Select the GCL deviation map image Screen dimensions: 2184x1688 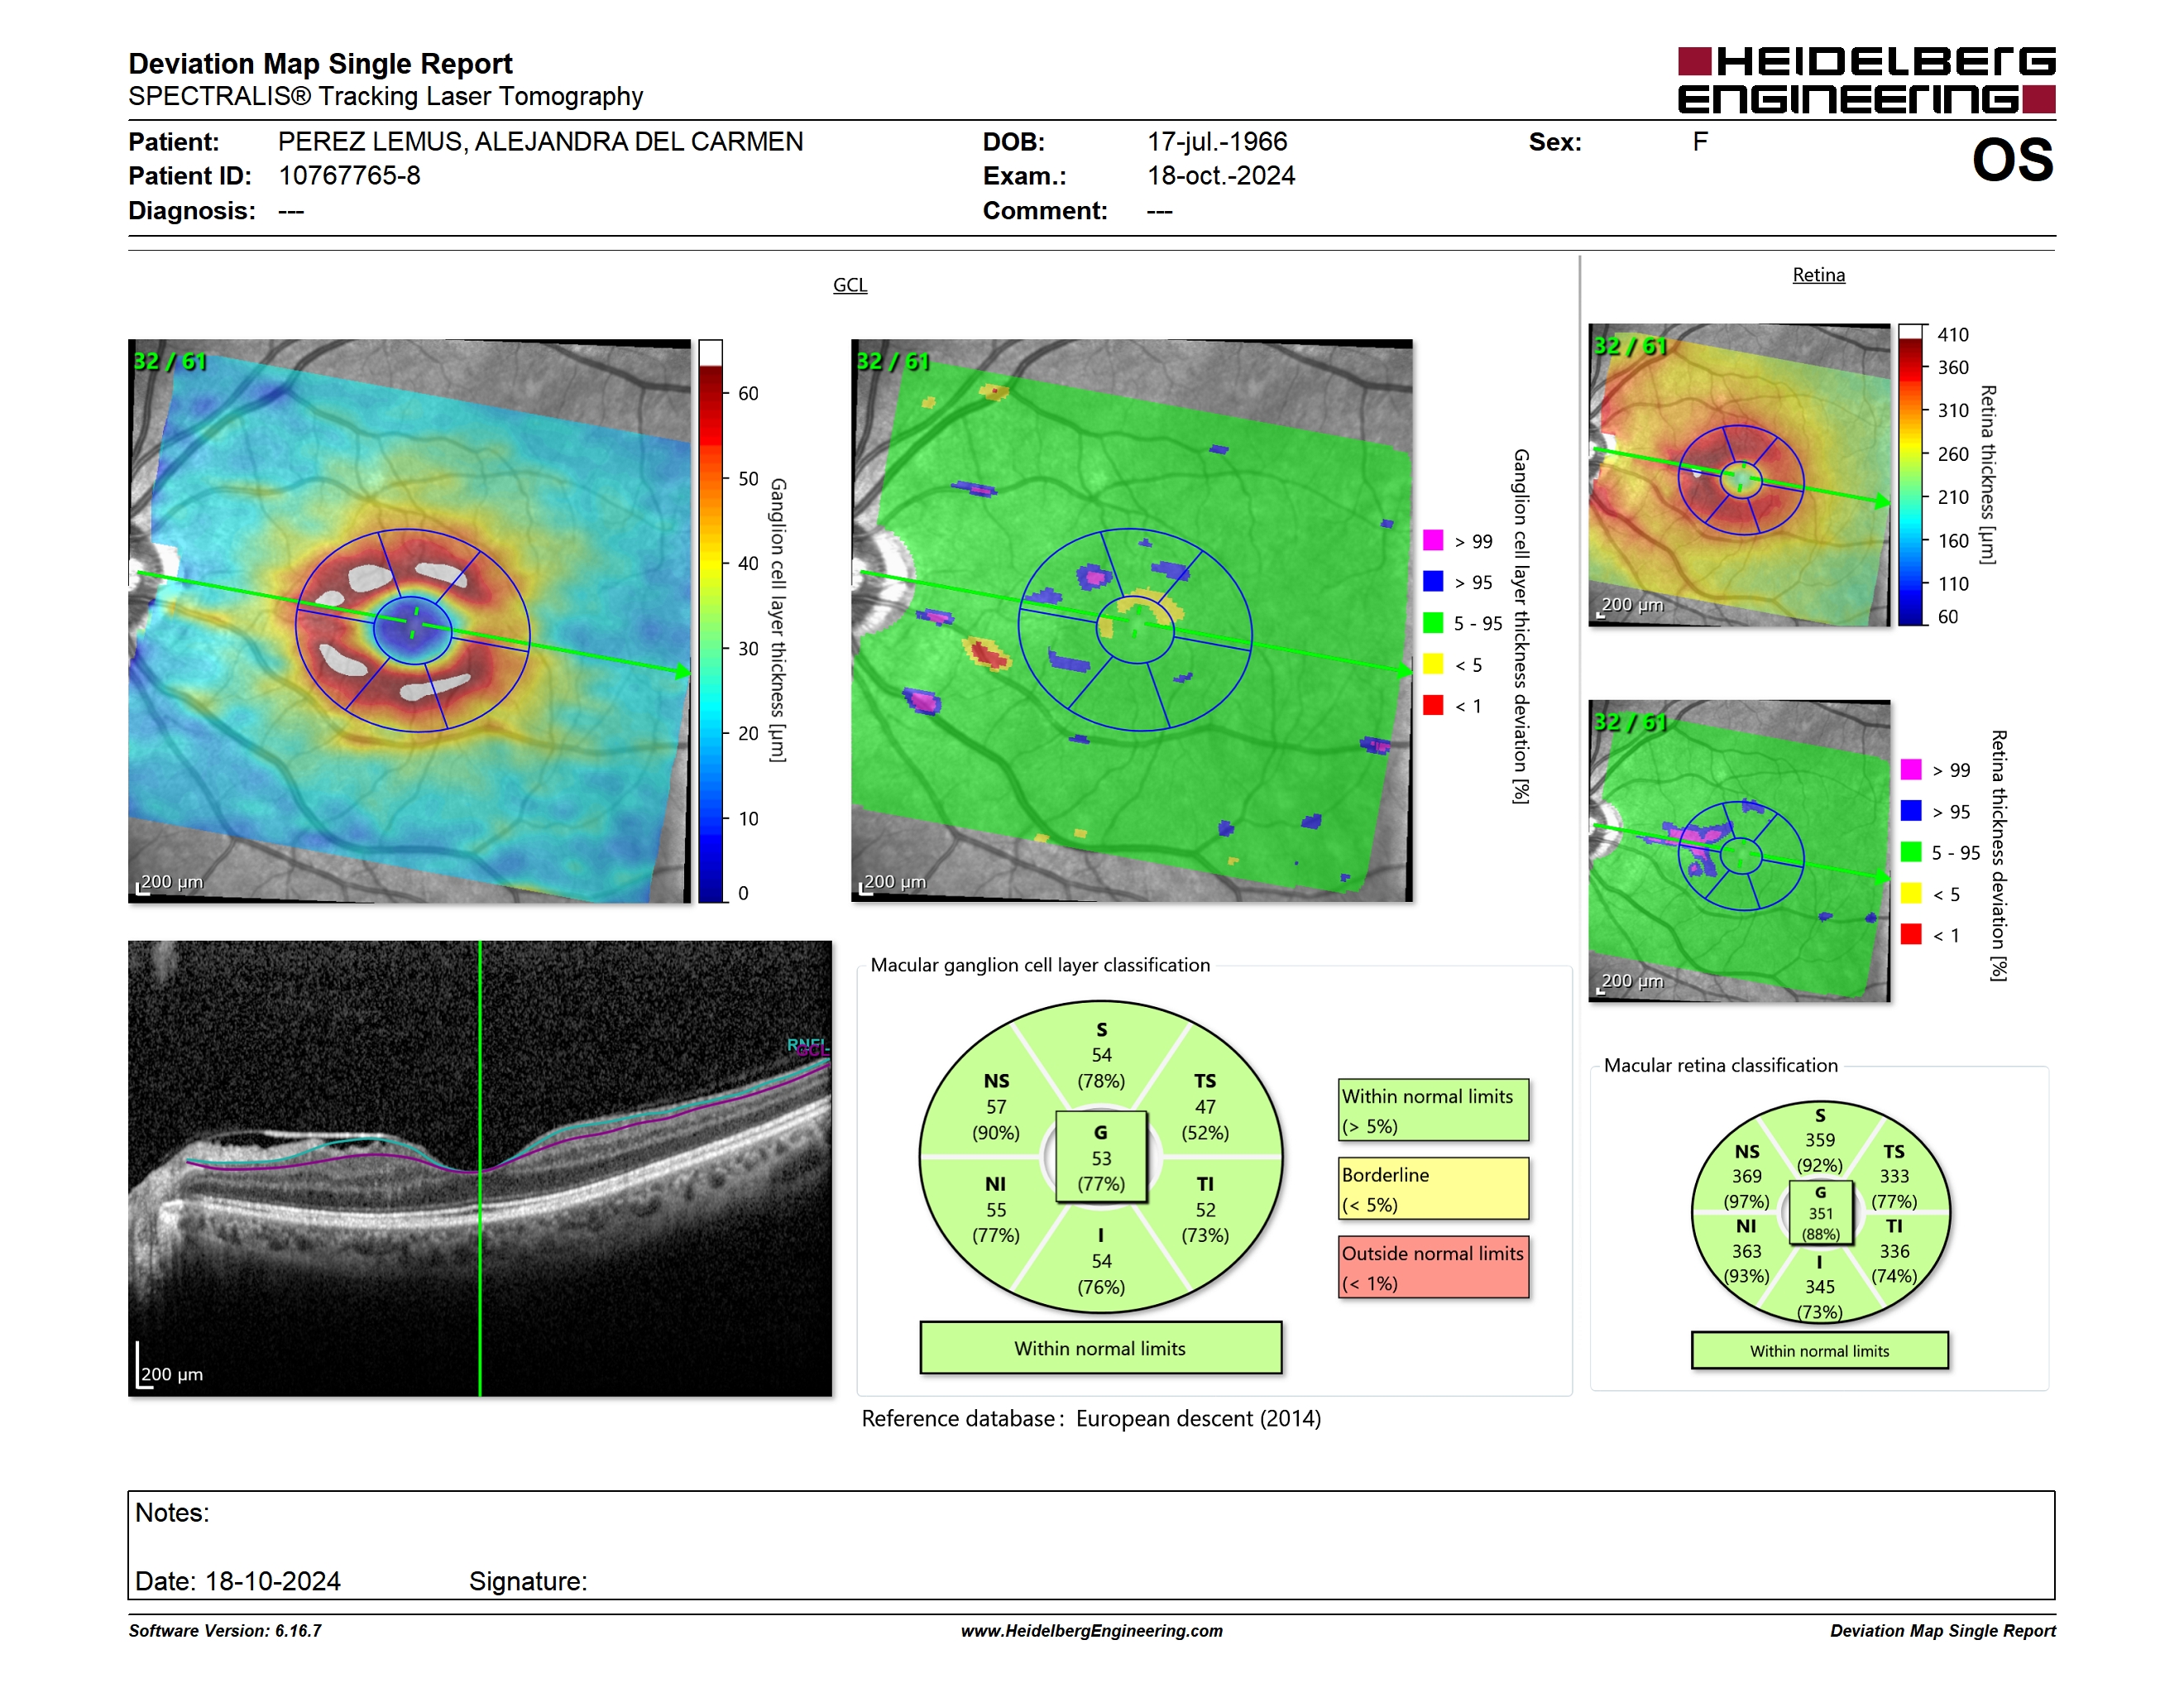click(1132, 621)
